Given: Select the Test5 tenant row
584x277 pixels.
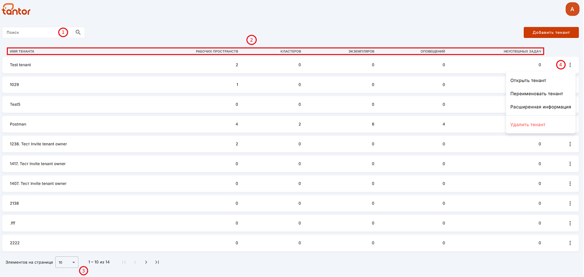Looking at the screenshot, I should tap(291, 104).
